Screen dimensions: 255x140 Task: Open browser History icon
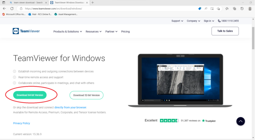pos(242,9)
